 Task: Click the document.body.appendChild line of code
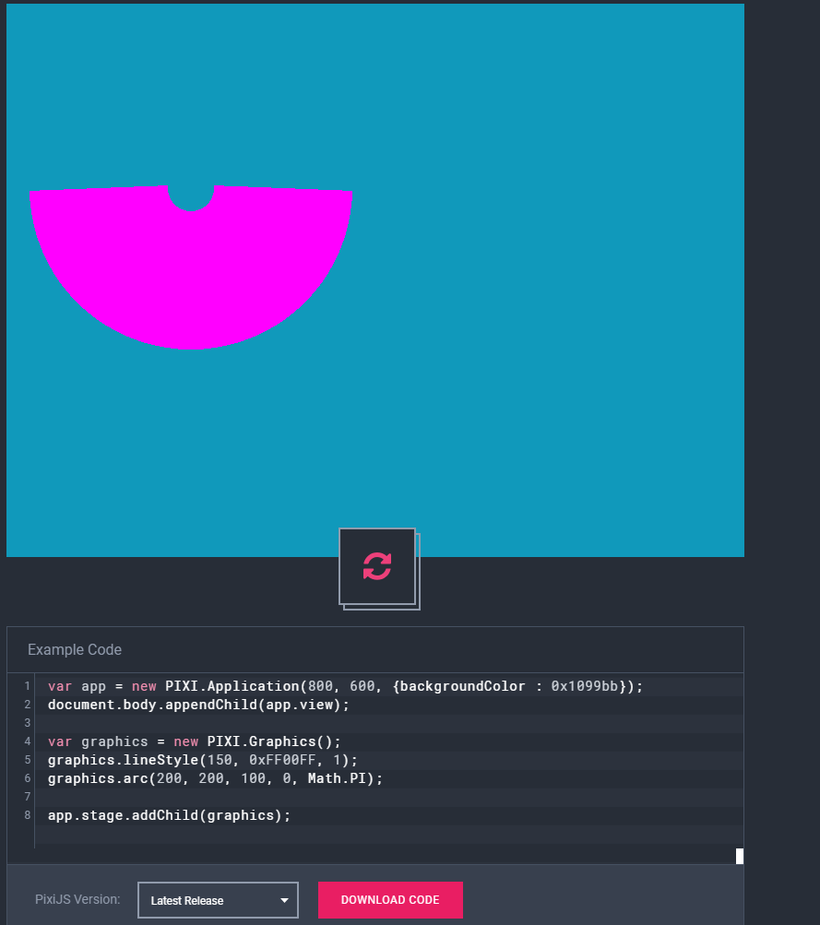point(198,705)
